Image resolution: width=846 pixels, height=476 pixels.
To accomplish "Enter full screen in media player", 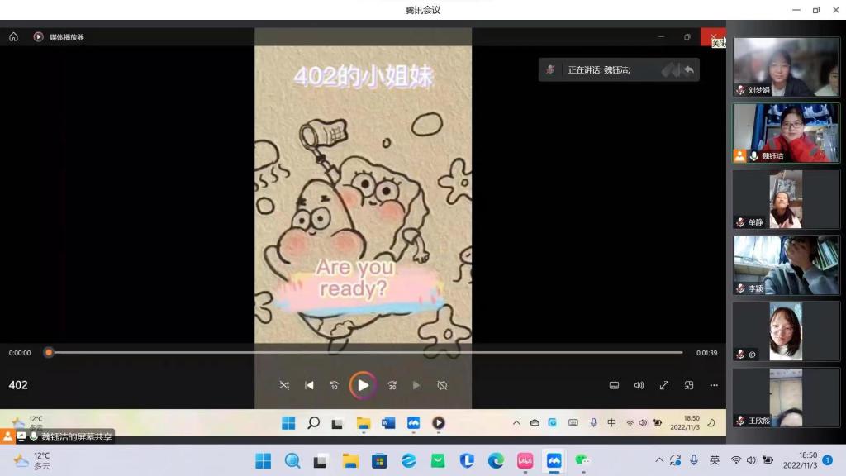I will (663, 385).
